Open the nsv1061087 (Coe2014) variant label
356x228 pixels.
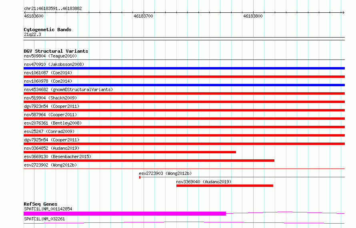[x=48, y=73]
